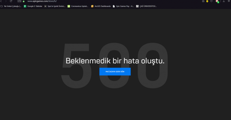231x120 pixels.
Task: Open the ArcGIS Dashboards bookmark
Action: (101, 6)
